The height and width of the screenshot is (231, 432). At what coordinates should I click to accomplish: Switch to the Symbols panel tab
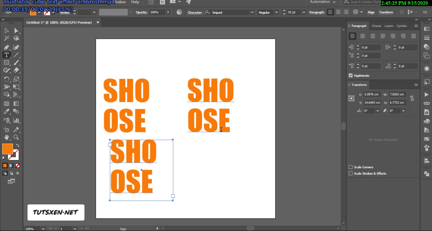pos(402,26)
